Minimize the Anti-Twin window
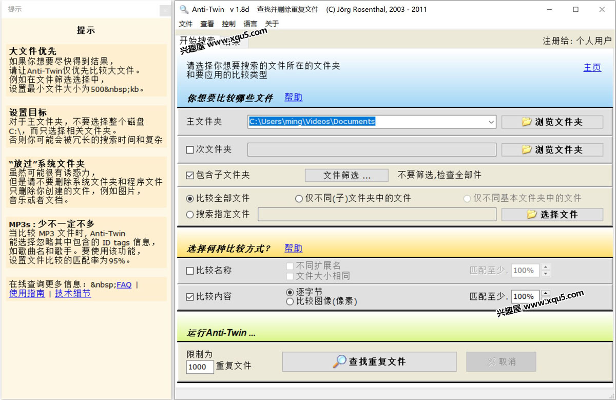The height and width of the screenshot is (400, 616). 549,9
